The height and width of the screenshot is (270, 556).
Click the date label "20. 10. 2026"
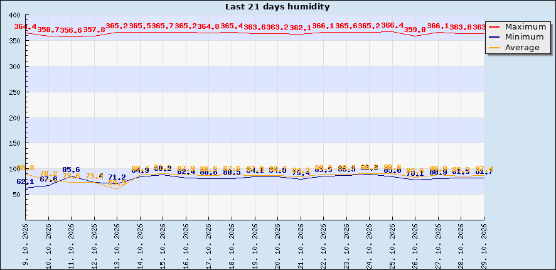pos(277,245)
